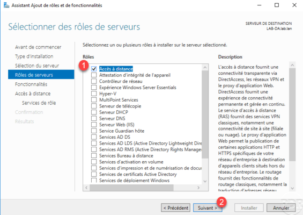Click the wizard title bar icon
Viewport: 303px width, 215px height.
coord(6,5)
